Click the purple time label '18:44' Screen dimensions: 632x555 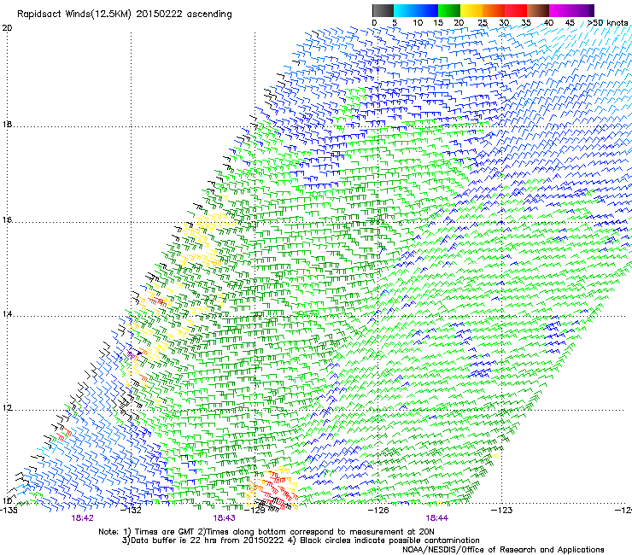(x=437, y=518)
